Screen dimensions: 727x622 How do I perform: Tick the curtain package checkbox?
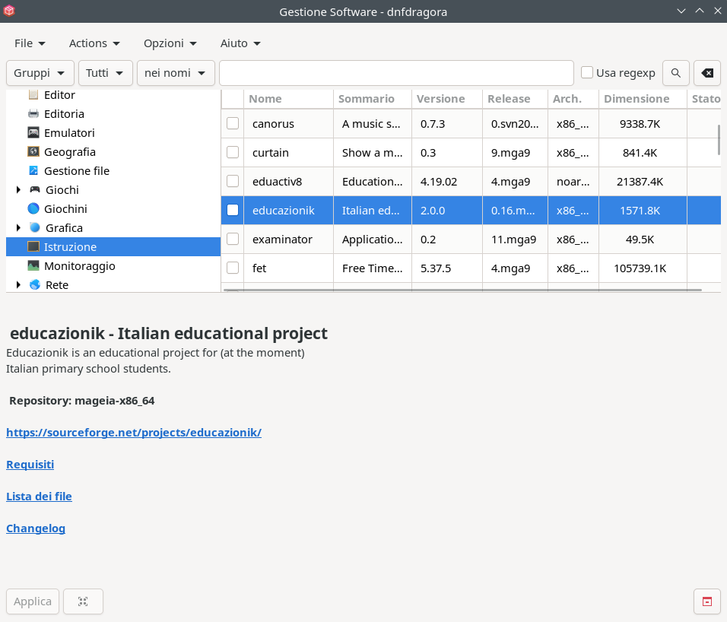(x=233, y=152)
